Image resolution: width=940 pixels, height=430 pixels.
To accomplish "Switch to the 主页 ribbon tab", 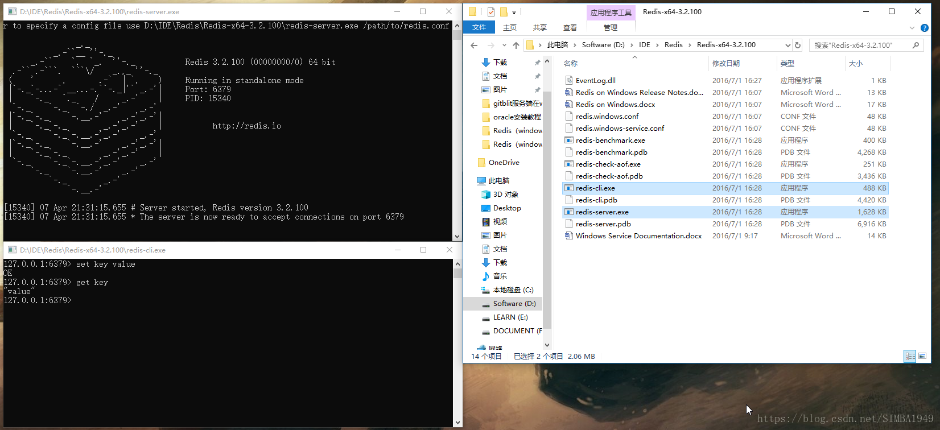I will click(x=510, y=27).
